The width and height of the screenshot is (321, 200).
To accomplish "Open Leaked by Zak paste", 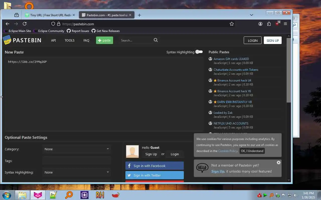I will pos(223,113).
